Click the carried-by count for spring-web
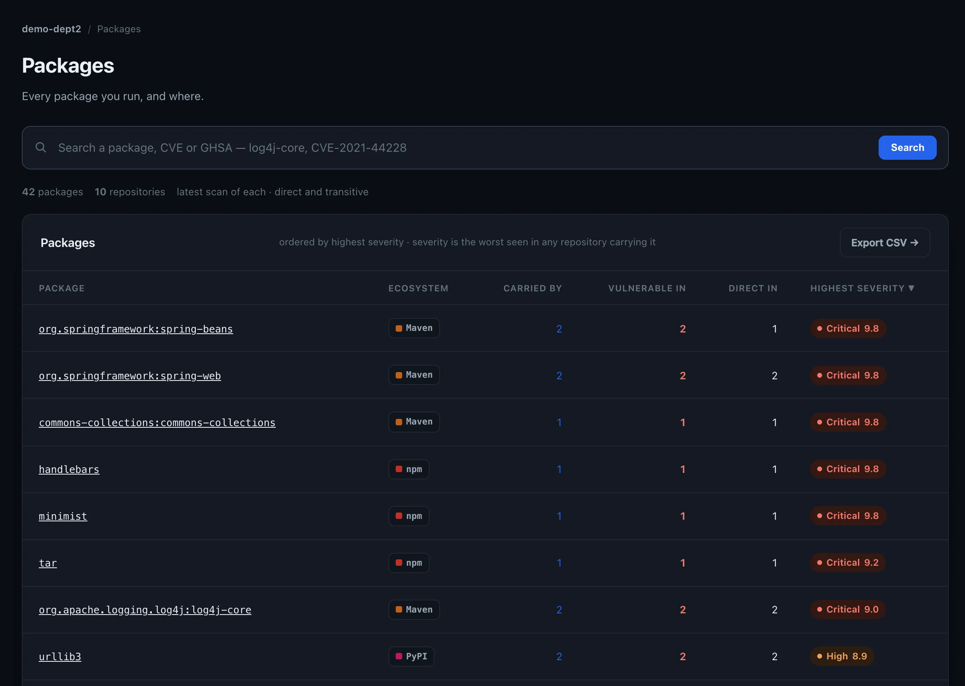Screen dimensions: 965x686 (559, 376)
